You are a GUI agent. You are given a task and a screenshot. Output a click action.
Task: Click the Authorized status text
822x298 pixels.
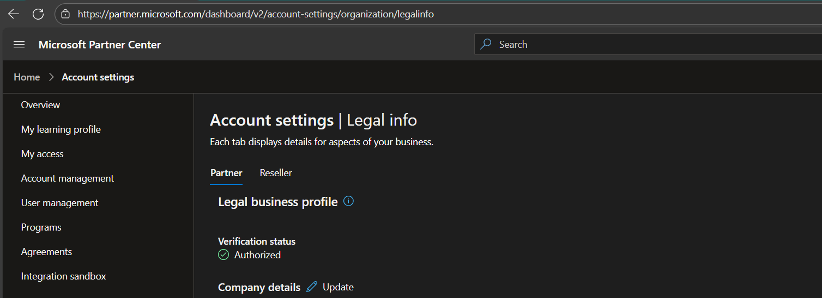(x=258, y=254)
